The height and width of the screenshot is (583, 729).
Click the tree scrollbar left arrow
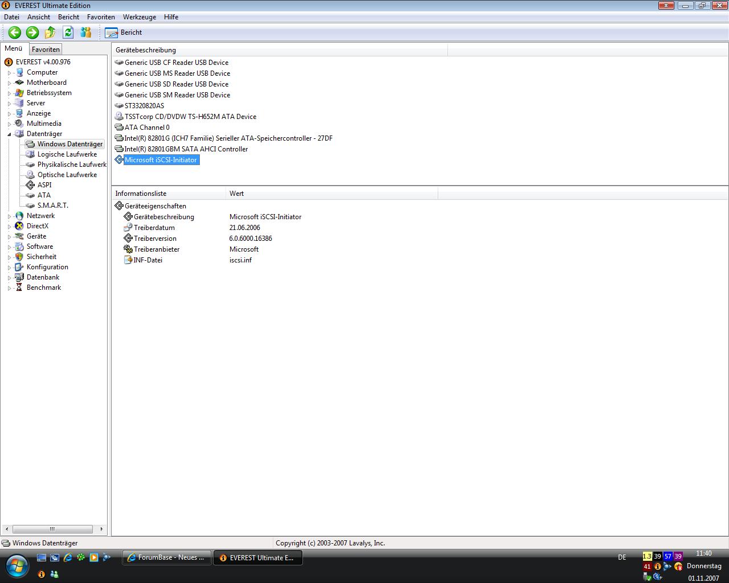[x=6, y=529]
